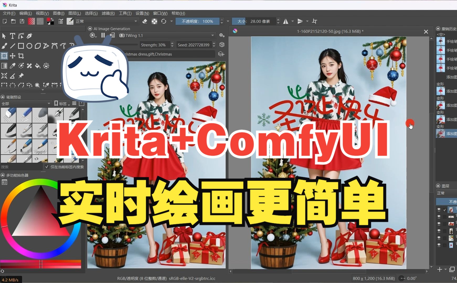Select the Bezier Curve tool
Image resolution: width=457 pixels, height=283 pixels.
(x=55, y=46)
